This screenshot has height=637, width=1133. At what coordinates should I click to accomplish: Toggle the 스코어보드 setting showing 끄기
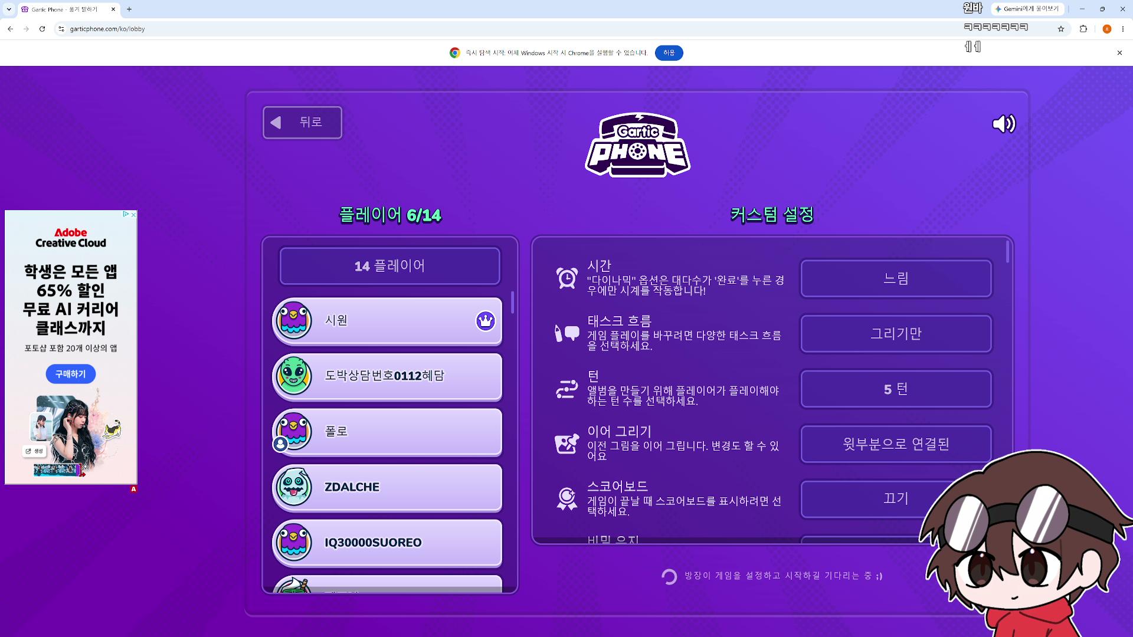pos(896,499)
